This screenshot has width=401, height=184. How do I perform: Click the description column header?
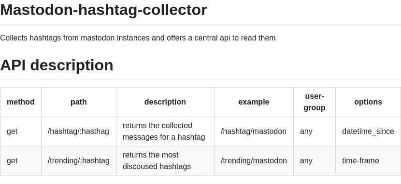coord(165,102)
